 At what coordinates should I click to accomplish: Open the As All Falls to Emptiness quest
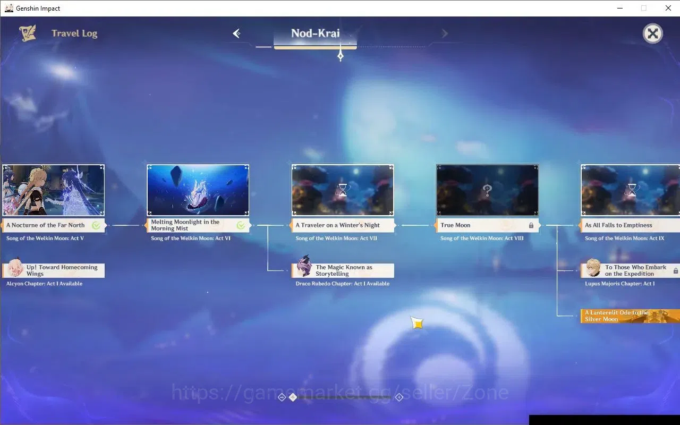tap(630, 225)
